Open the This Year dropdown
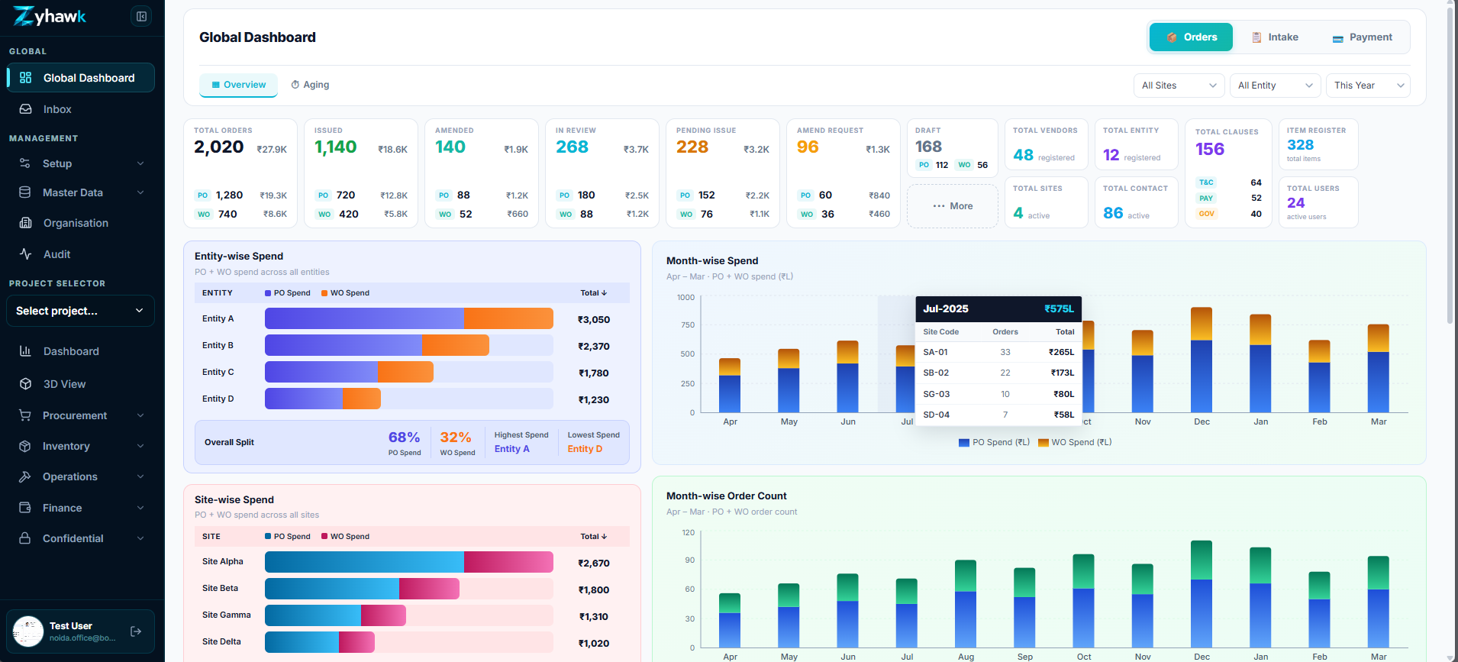 click(1368, 86)
